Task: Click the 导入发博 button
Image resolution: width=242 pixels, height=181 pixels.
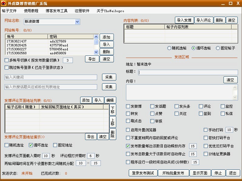Action: click(x=184, y=20)
